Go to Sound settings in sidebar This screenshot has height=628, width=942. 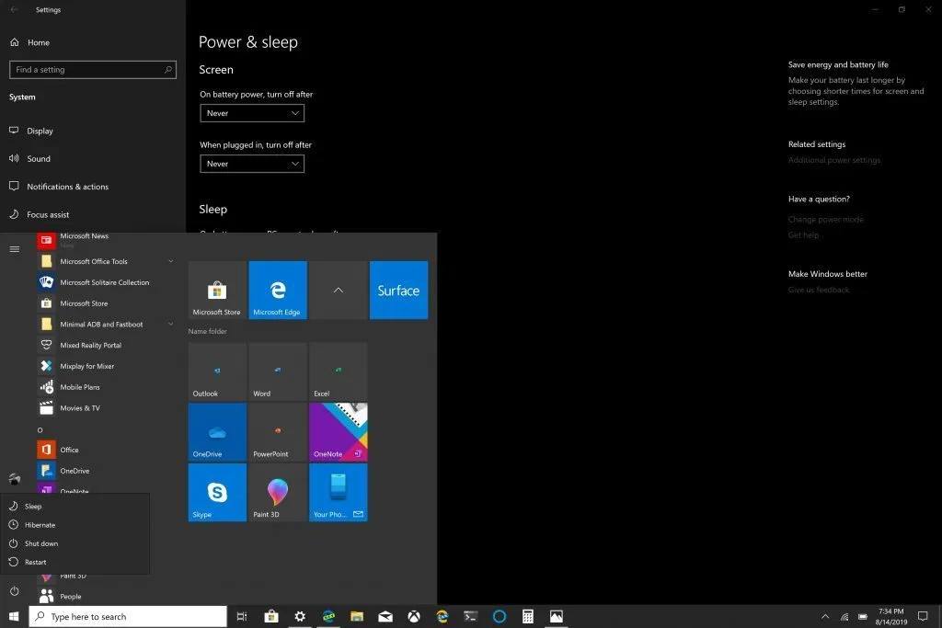39,159
